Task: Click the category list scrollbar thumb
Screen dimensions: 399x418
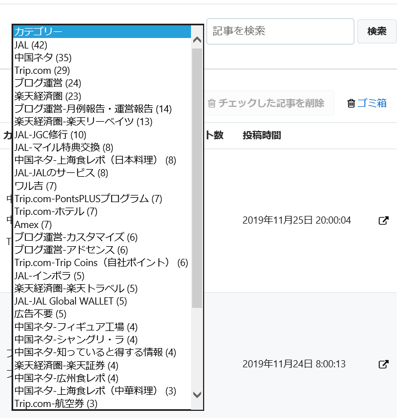Action: 197,178
